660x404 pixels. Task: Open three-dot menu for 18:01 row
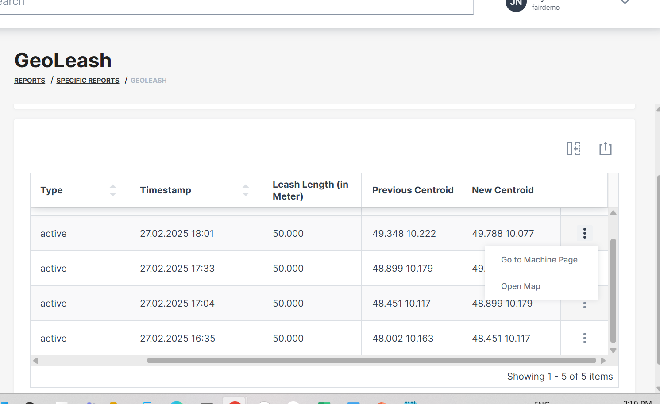tap(584, 233)
